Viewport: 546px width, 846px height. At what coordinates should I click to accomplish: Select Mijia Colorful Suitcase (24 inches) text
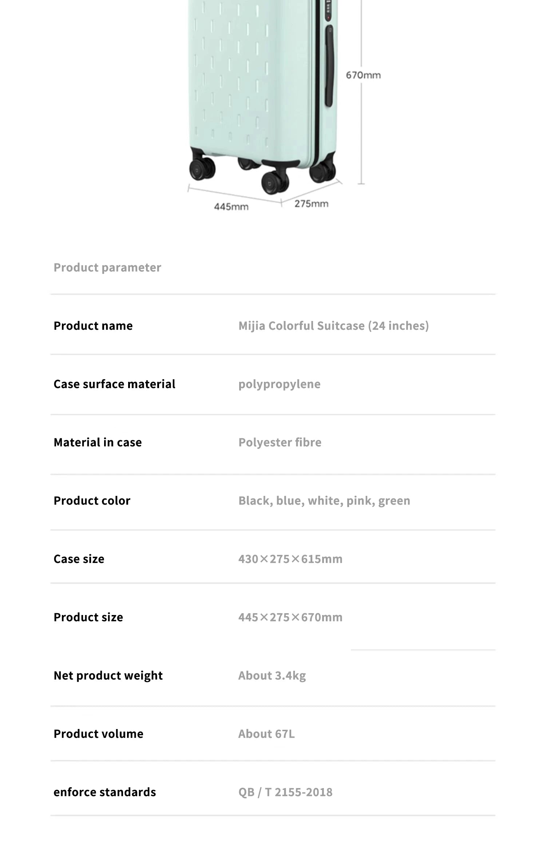(333, 326)
